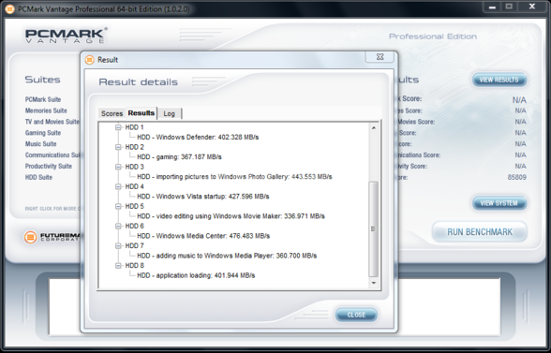Minimize the PCMark Vantage window
Image resolution: width=551 pixels, height=353 pixels.
[492, 7]
